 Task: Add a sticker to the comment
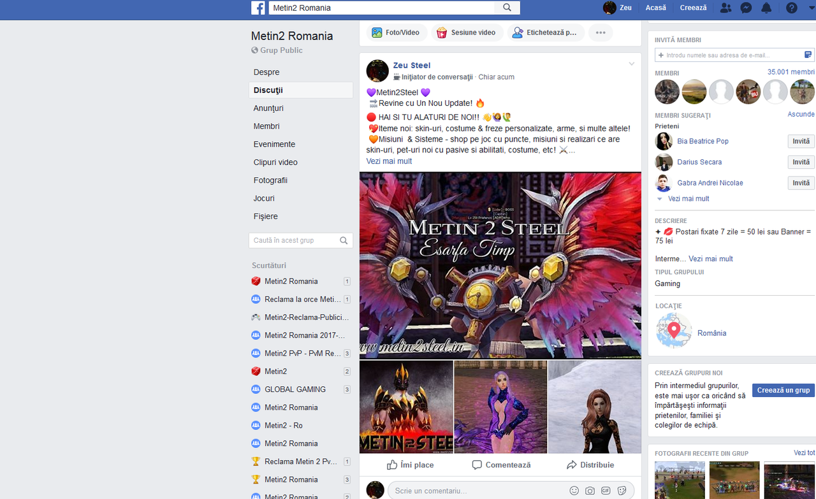click(x=622, y=490)
